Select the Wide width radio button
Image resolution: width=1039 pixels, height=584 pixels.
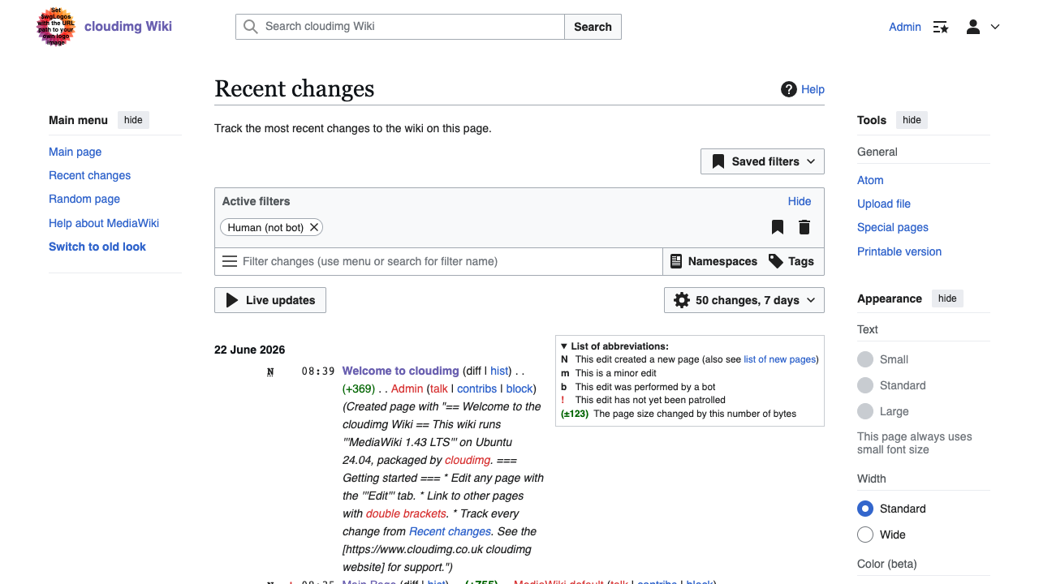(865, 535)
